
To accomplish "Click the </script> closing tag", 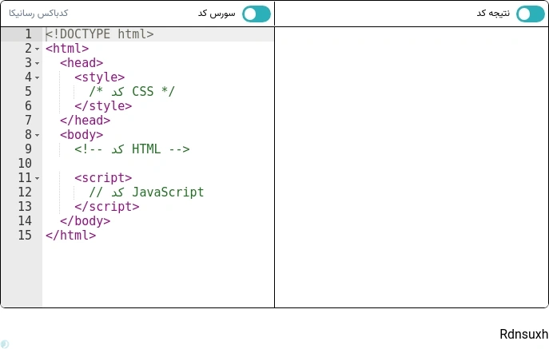I will tap(107, 206).
